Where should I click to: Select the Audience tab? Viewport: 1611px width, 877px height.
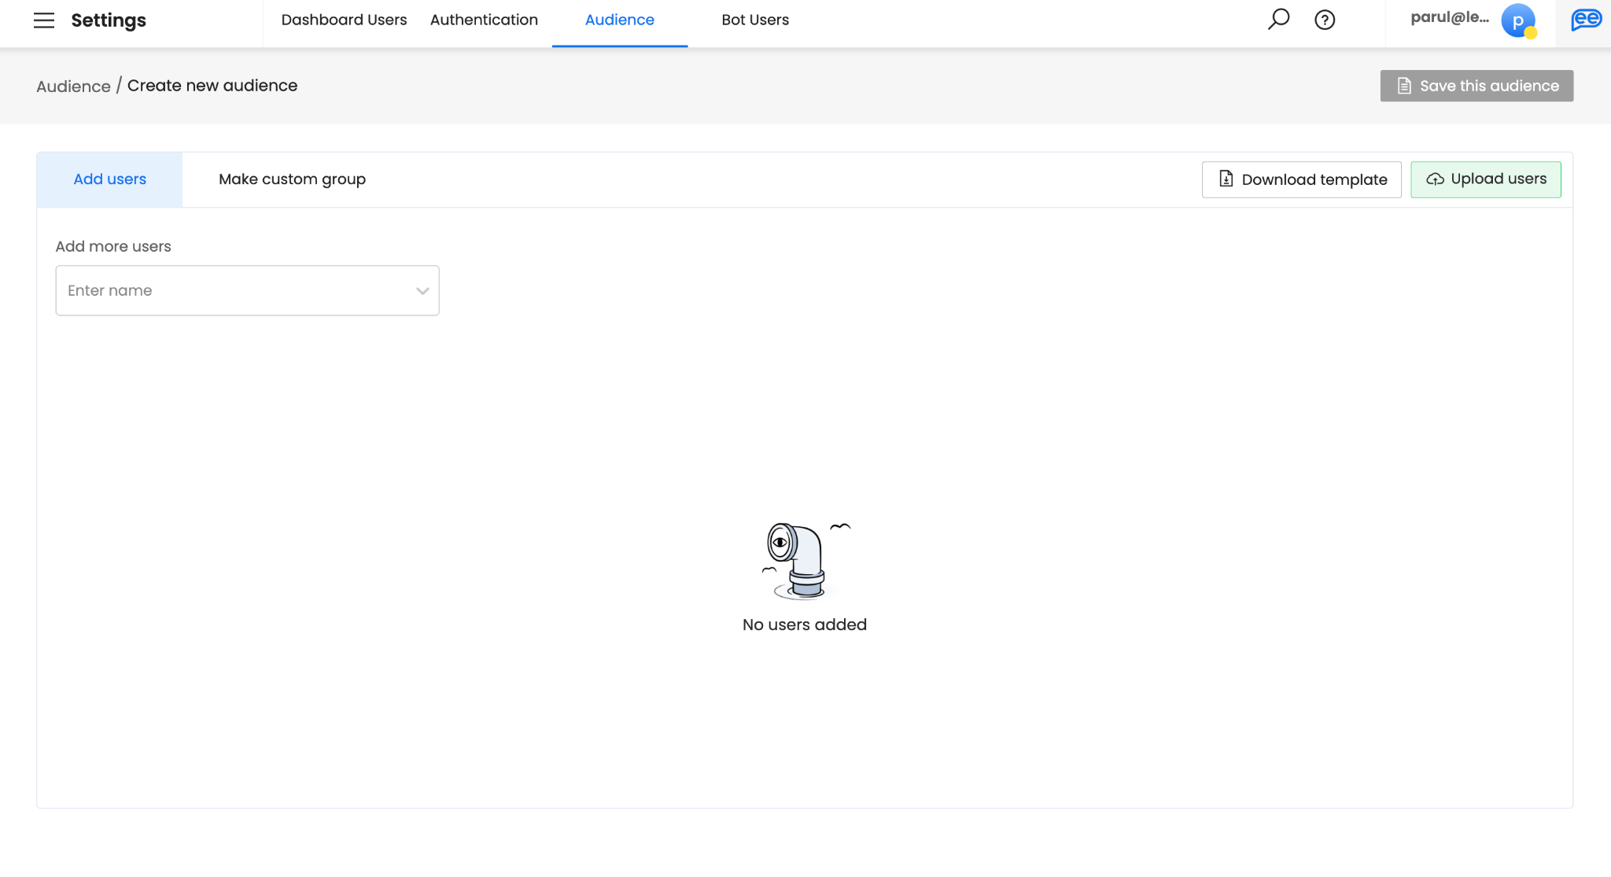coord(619,20)
